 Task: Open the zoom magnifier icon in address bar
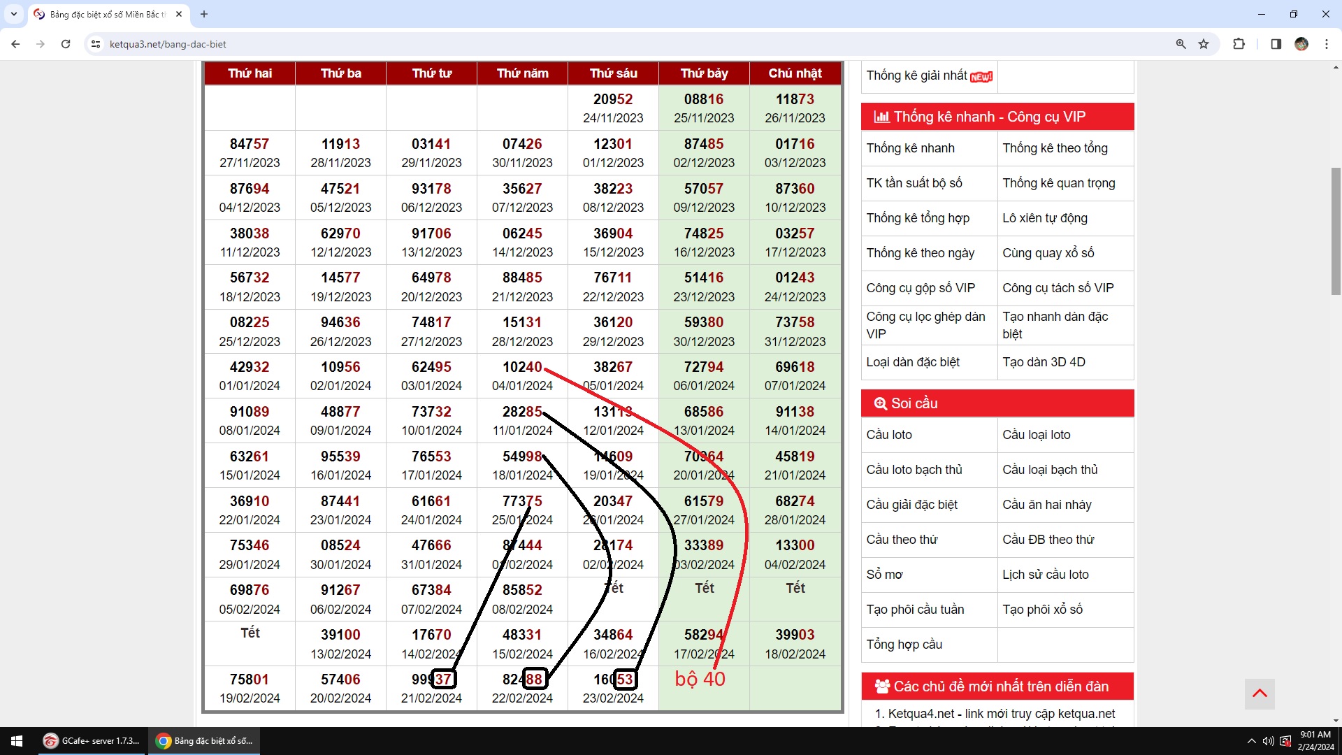[1181, 44]
